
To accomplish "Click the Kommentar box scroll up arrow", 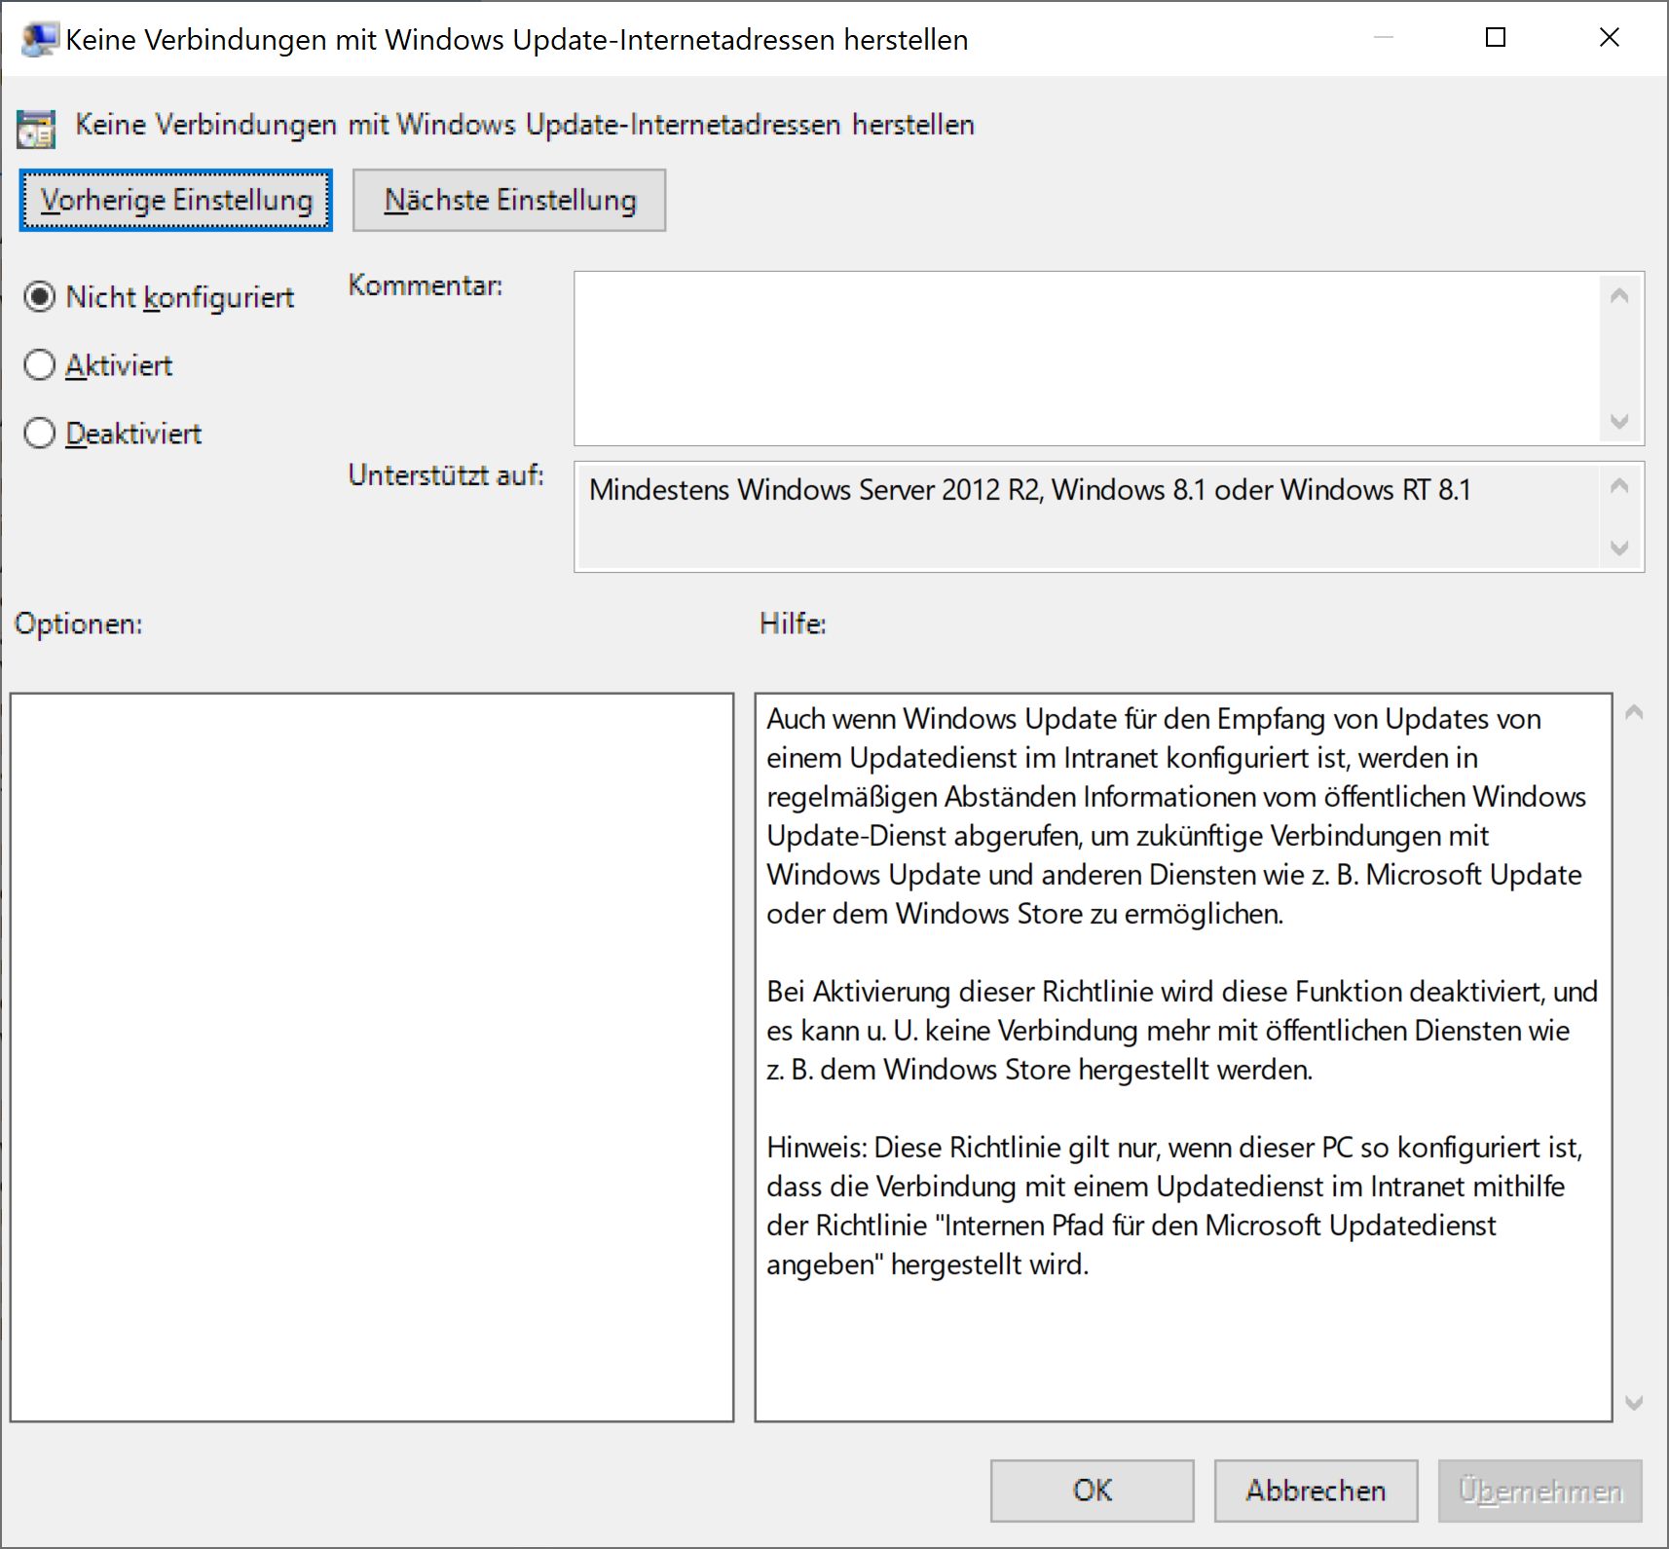I will (1619, 295).
